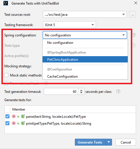Click the method icon for the print member

click(14, 123)
